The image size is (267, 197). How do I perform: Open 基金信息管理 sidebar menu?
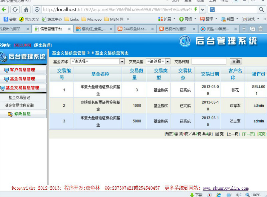pyautogui.click(x=23, y=79)
